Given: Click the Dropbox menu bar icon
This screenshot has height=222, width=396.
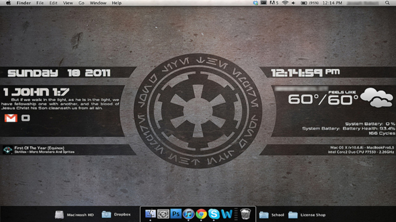Looking at the screenshot, I should (255, 3).
